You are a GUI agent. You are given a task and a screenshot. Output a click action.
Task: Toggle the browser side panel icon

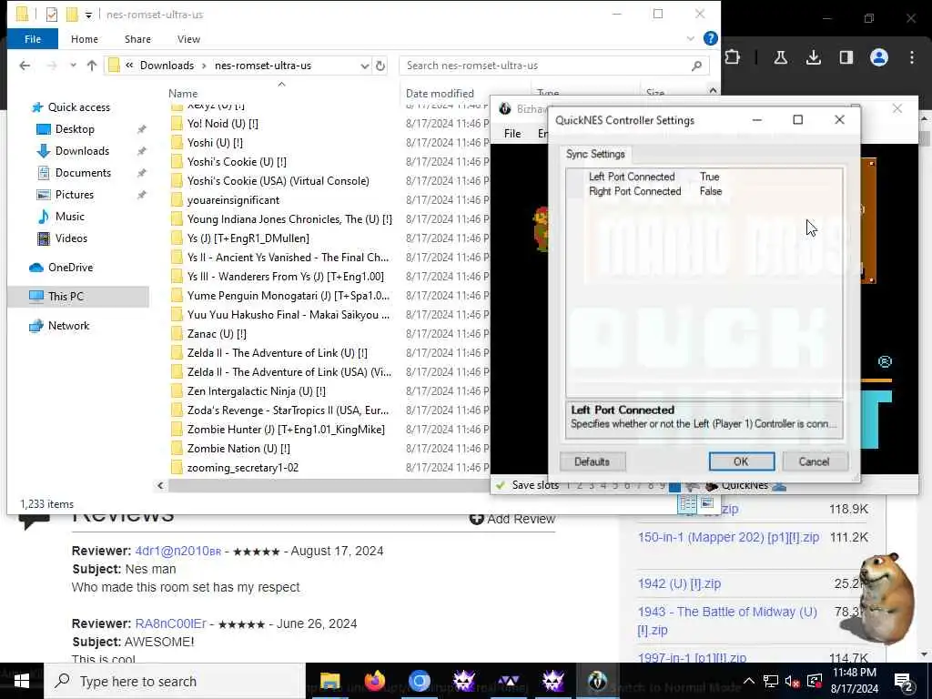coord(846,57)
